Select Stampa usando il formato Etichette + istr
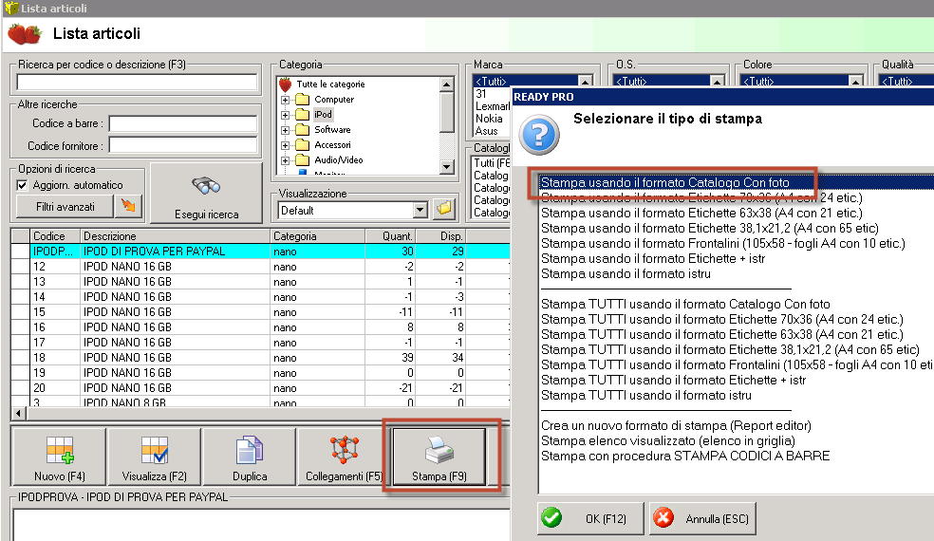934x541 pixels. pos(653,258)
